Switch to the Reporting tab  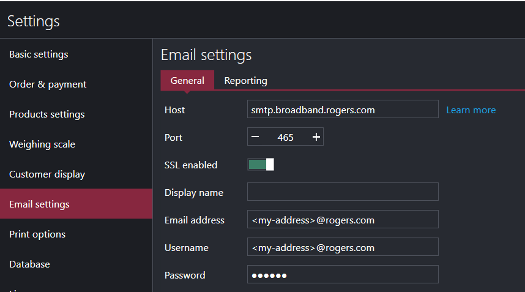tap(245, 81)
